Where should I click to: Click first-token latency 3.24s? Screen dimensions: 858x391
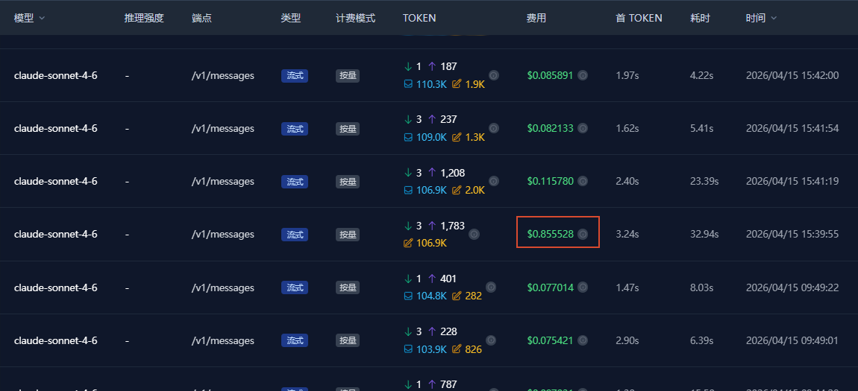click(x=627, y=235)
